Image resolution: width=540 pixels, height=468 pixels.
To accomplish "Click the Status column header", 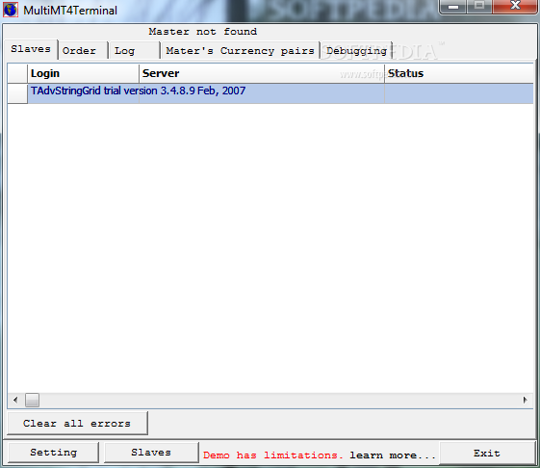I will coord(459,73).
